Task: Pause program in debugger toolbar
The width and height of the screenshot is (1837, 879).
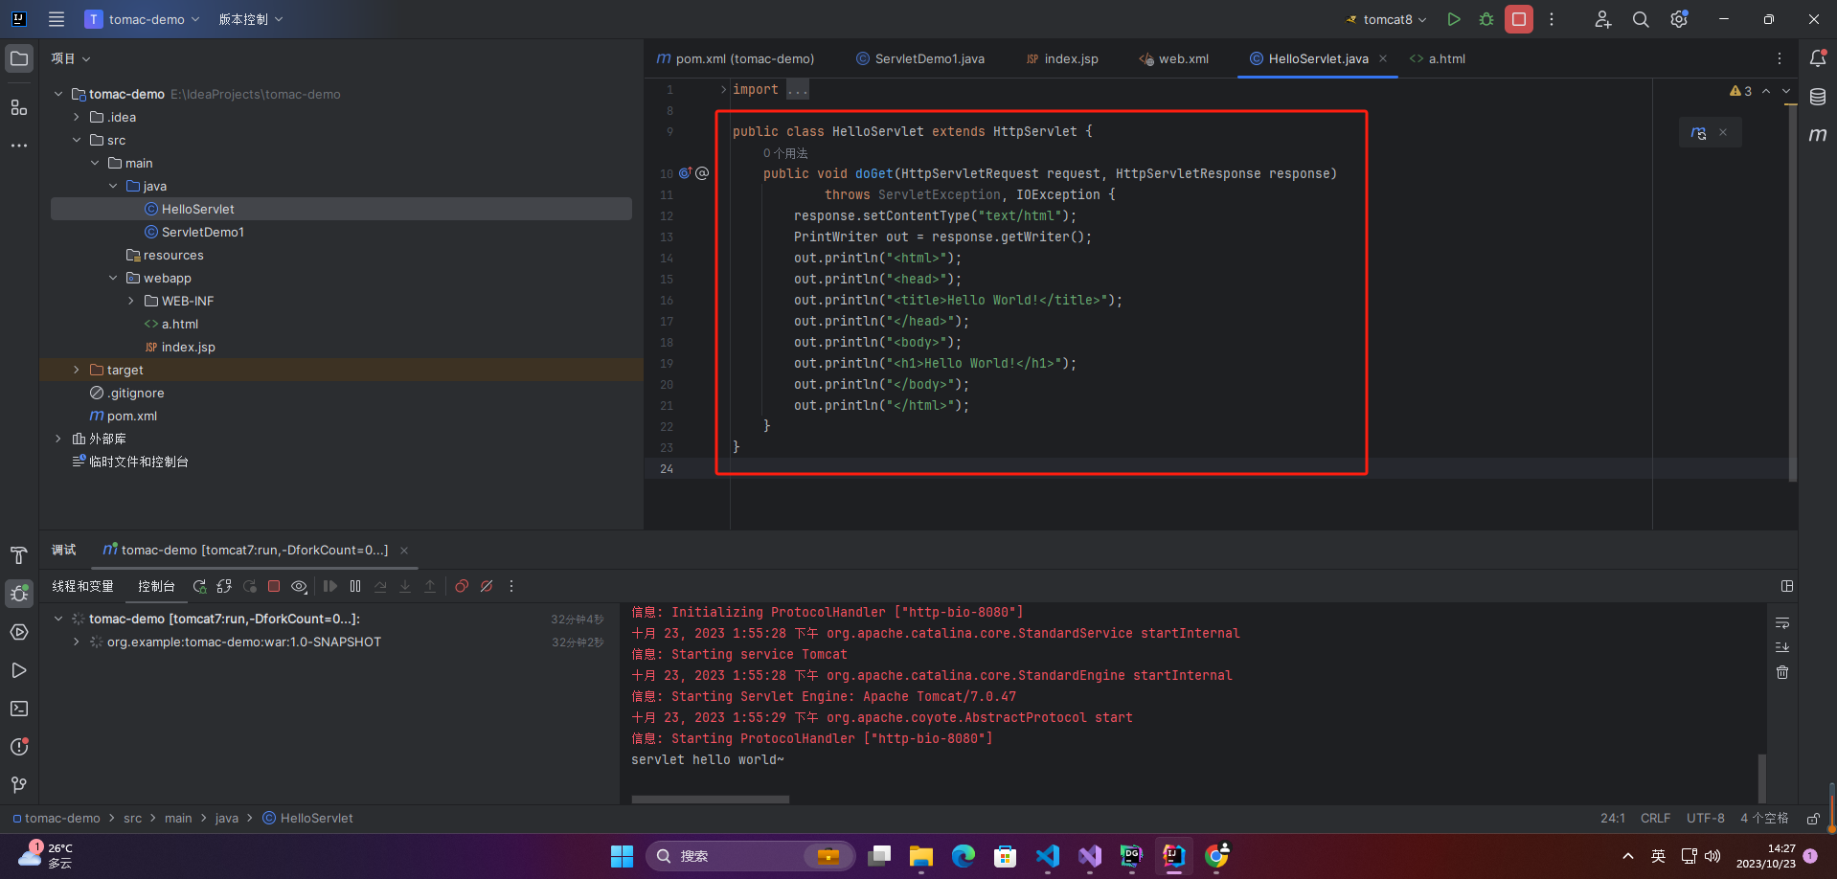Action: (355, 586)
